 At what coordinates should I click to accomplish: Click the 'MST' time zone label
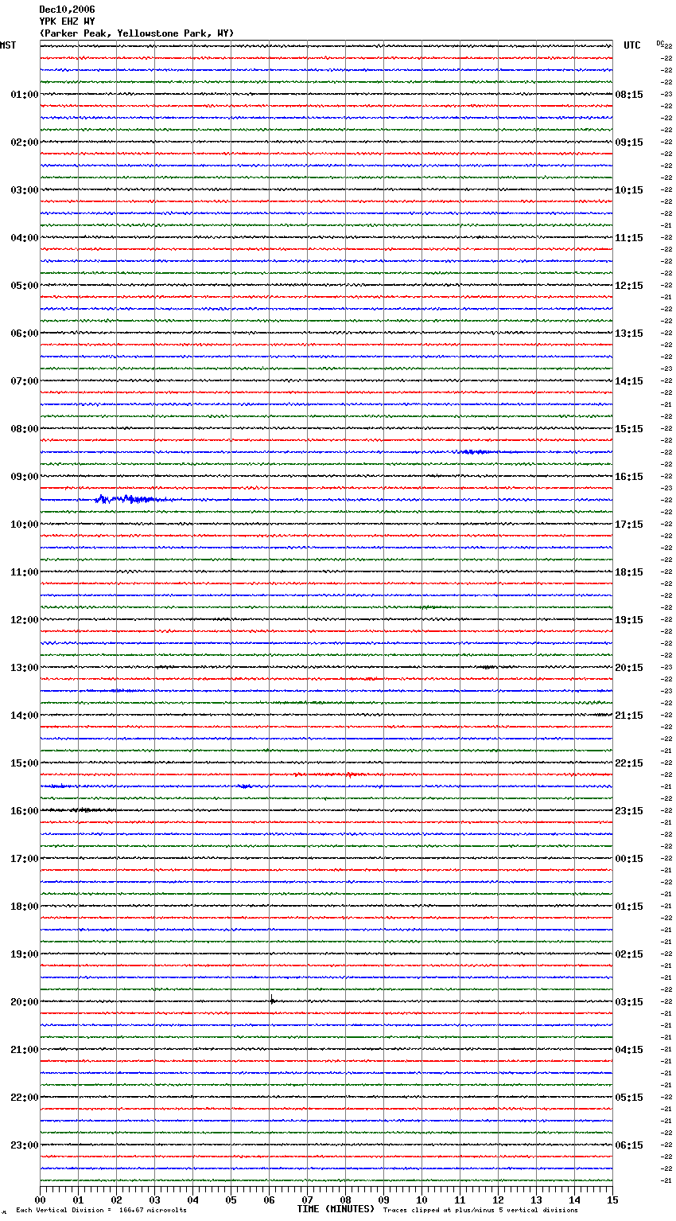click(8, 45)
